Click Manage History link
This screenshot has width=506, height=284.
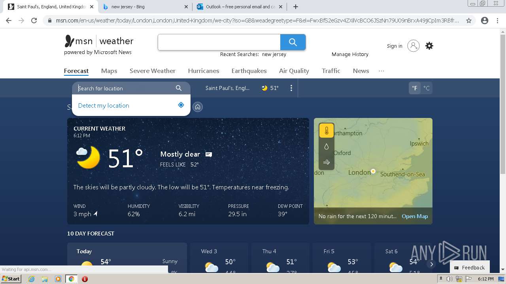[350, 54]
